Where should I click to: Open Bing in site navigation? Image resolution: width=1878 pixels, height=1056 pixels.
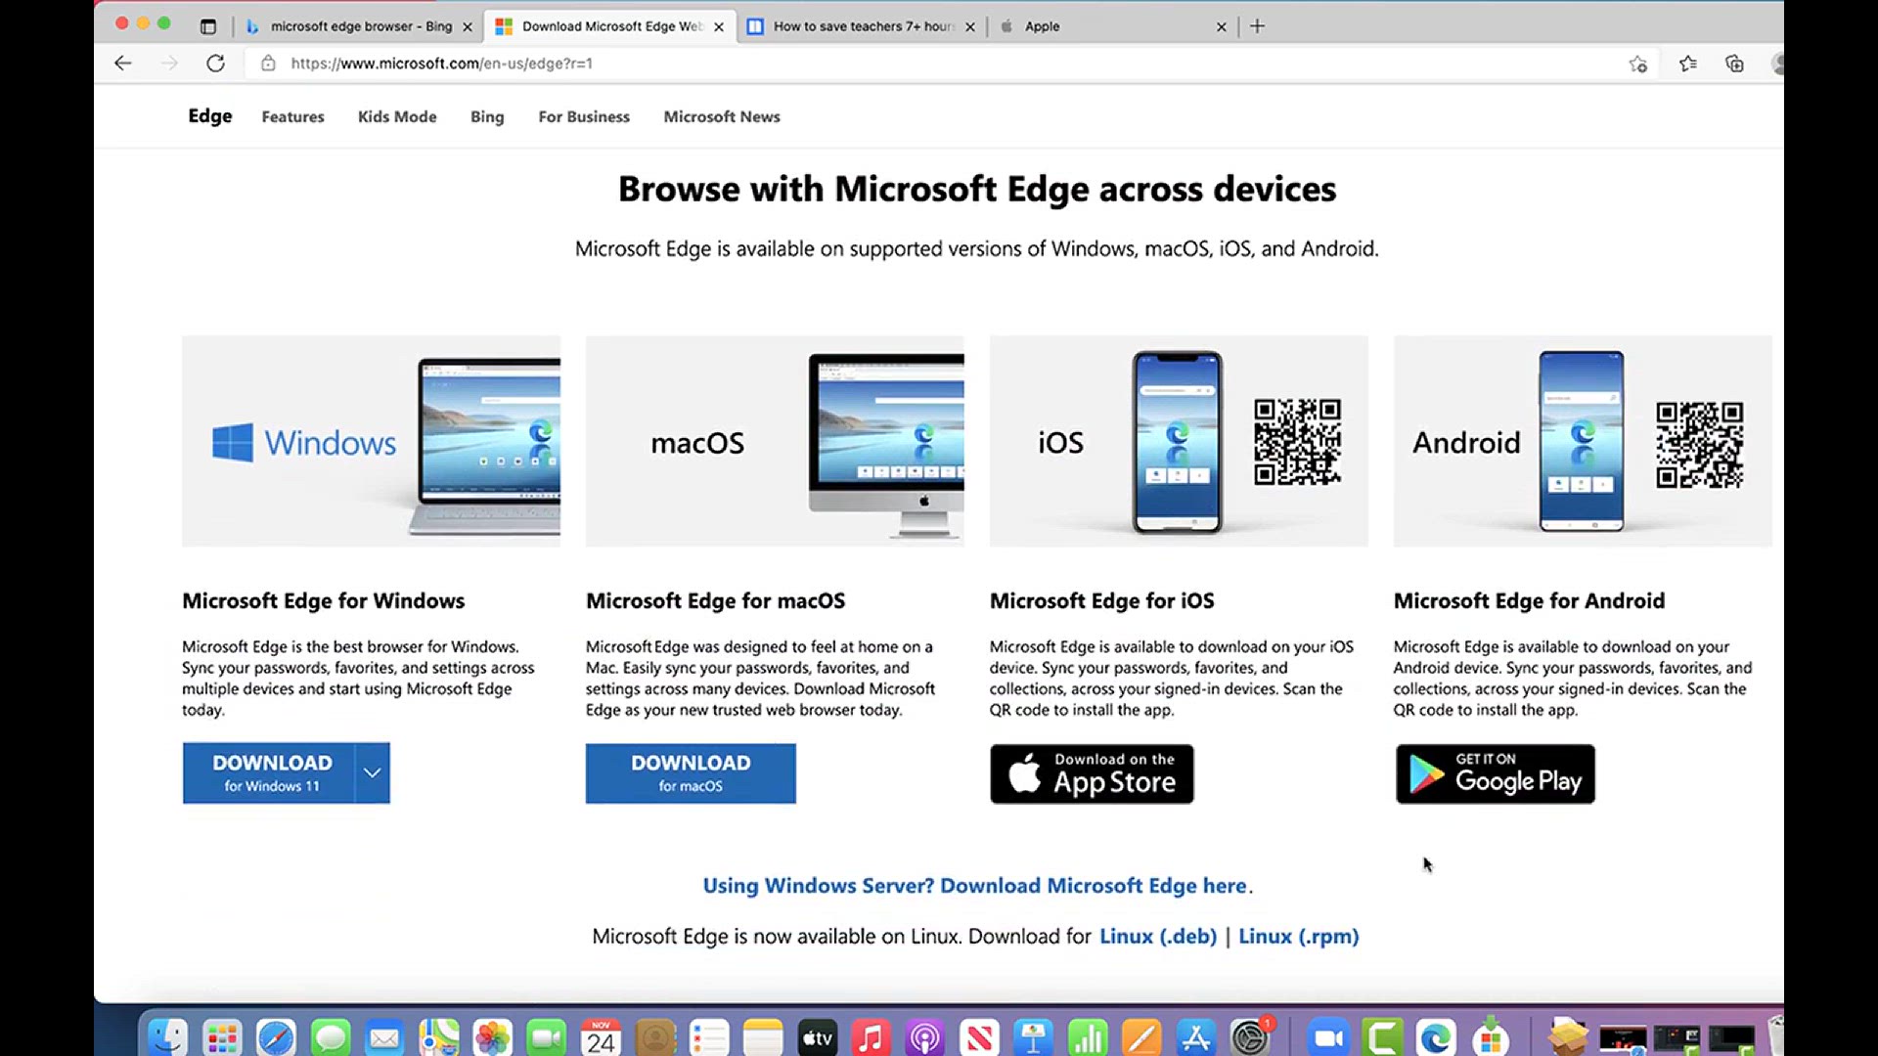487,116
